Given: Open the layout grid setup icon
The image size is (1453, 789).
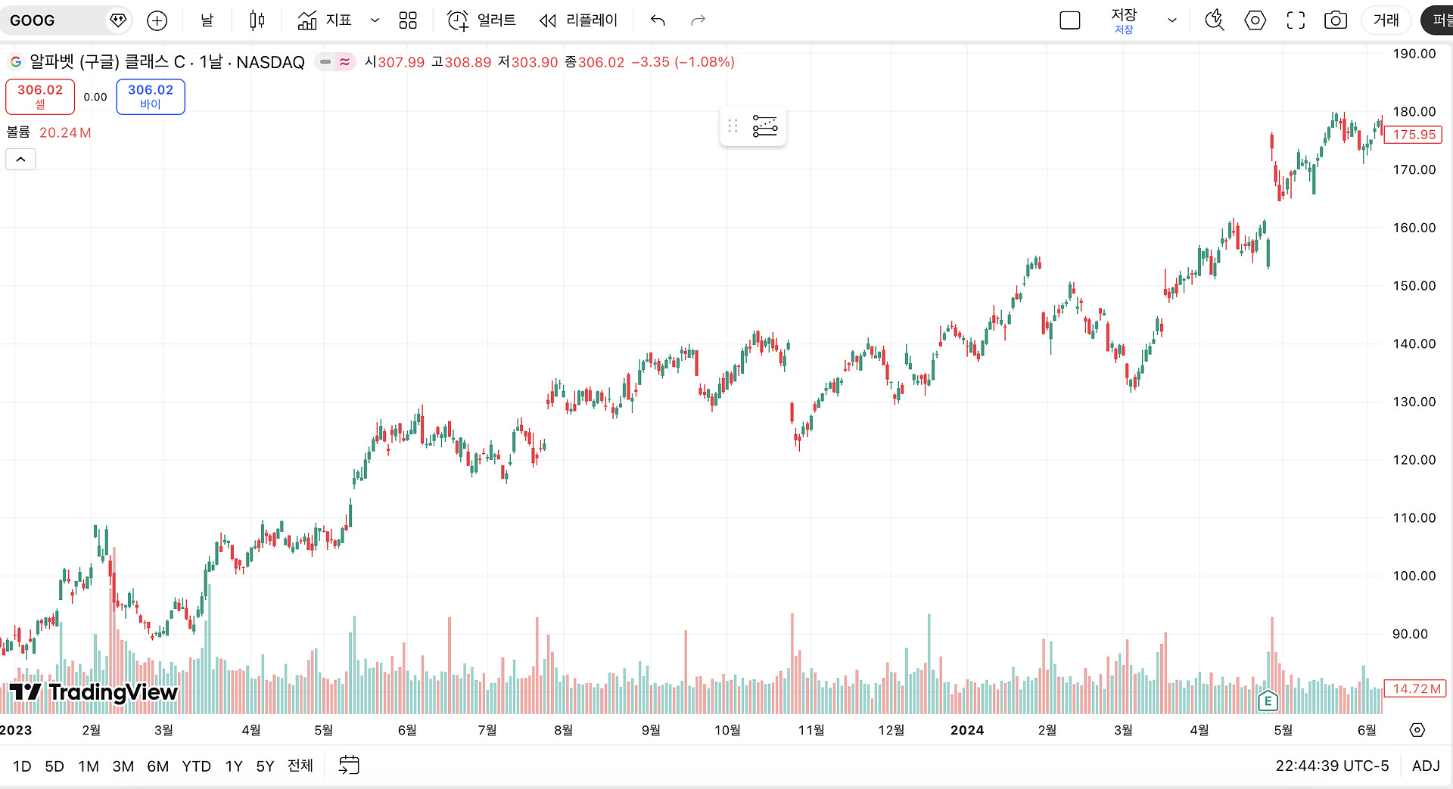Looking at the screenshot, I should (x=408, y=20).
